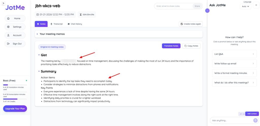Viewport: 260px width, 126px height.
Task: Click the Create notes again document icon
Action: pos(182,24)
